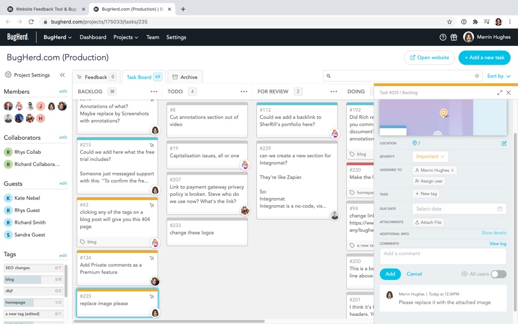Viewport: 518px width, 324px height.
Task: Expand the BugHerd organisation dropdown
Action: tap(57, 37)
